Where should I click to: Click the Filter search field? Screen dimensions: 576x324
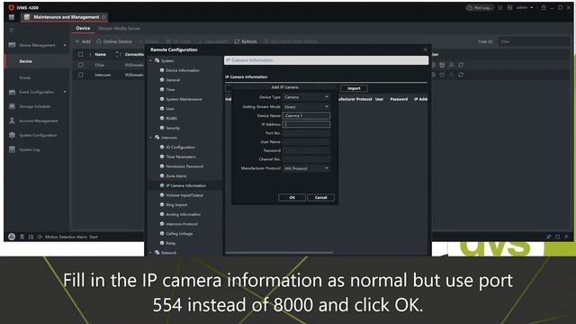click(x=535, y=41)
